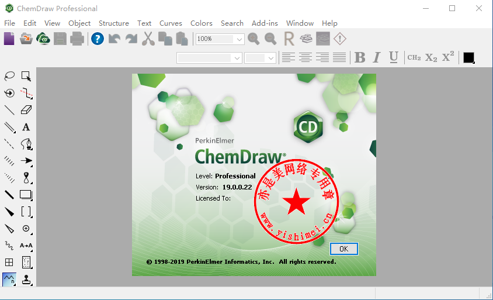
Task: Select the Bold Bond tool
Action: (9, 195)
